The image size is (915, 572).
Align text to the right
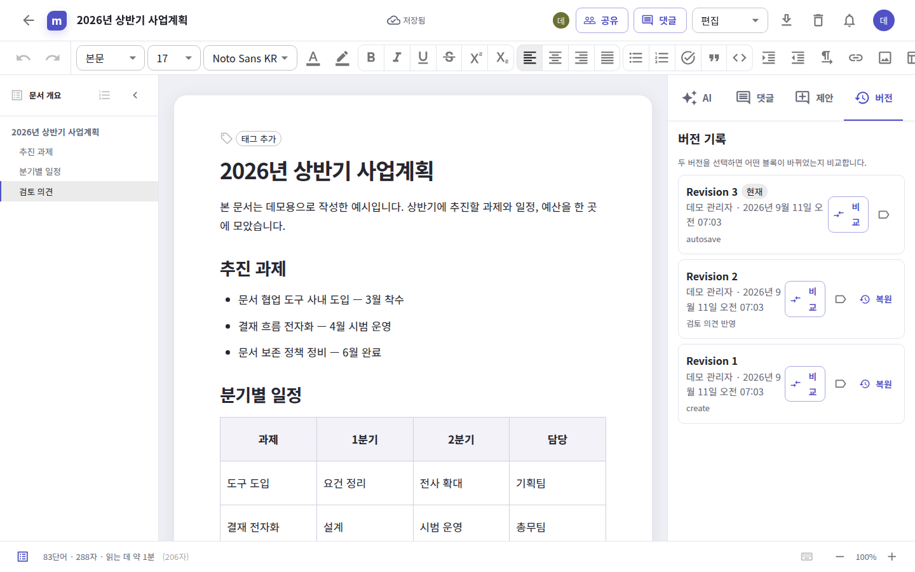[581, 58]
